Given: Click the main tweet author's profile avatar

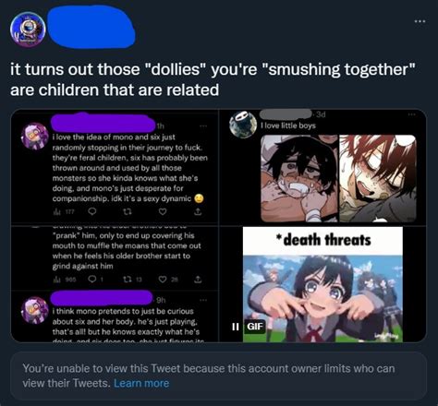Looking at the screenshot, I should pos(28,30).
